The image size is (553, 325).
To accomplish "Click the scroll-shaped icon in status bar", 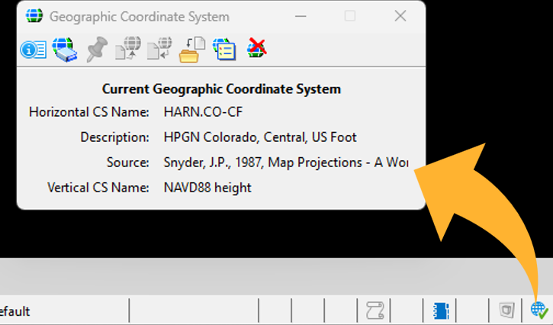I will pyautogui.click(x=374, y=311).
